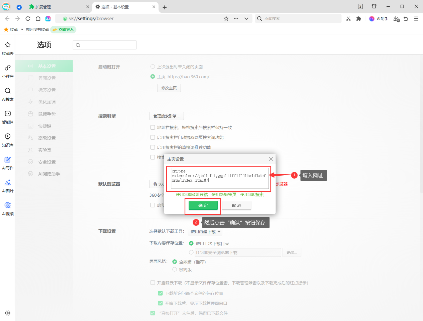The height and width of the screenshot is (321, 423).
Task: Bookmark page with the star icon
Action: 226,19
